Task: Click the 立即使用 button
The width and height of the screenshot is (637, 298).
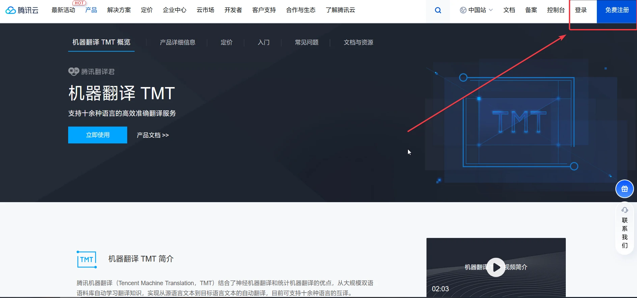Action: [x=98, y=135]
